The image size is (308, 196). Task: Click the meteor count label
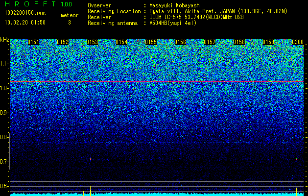point(70,15)
